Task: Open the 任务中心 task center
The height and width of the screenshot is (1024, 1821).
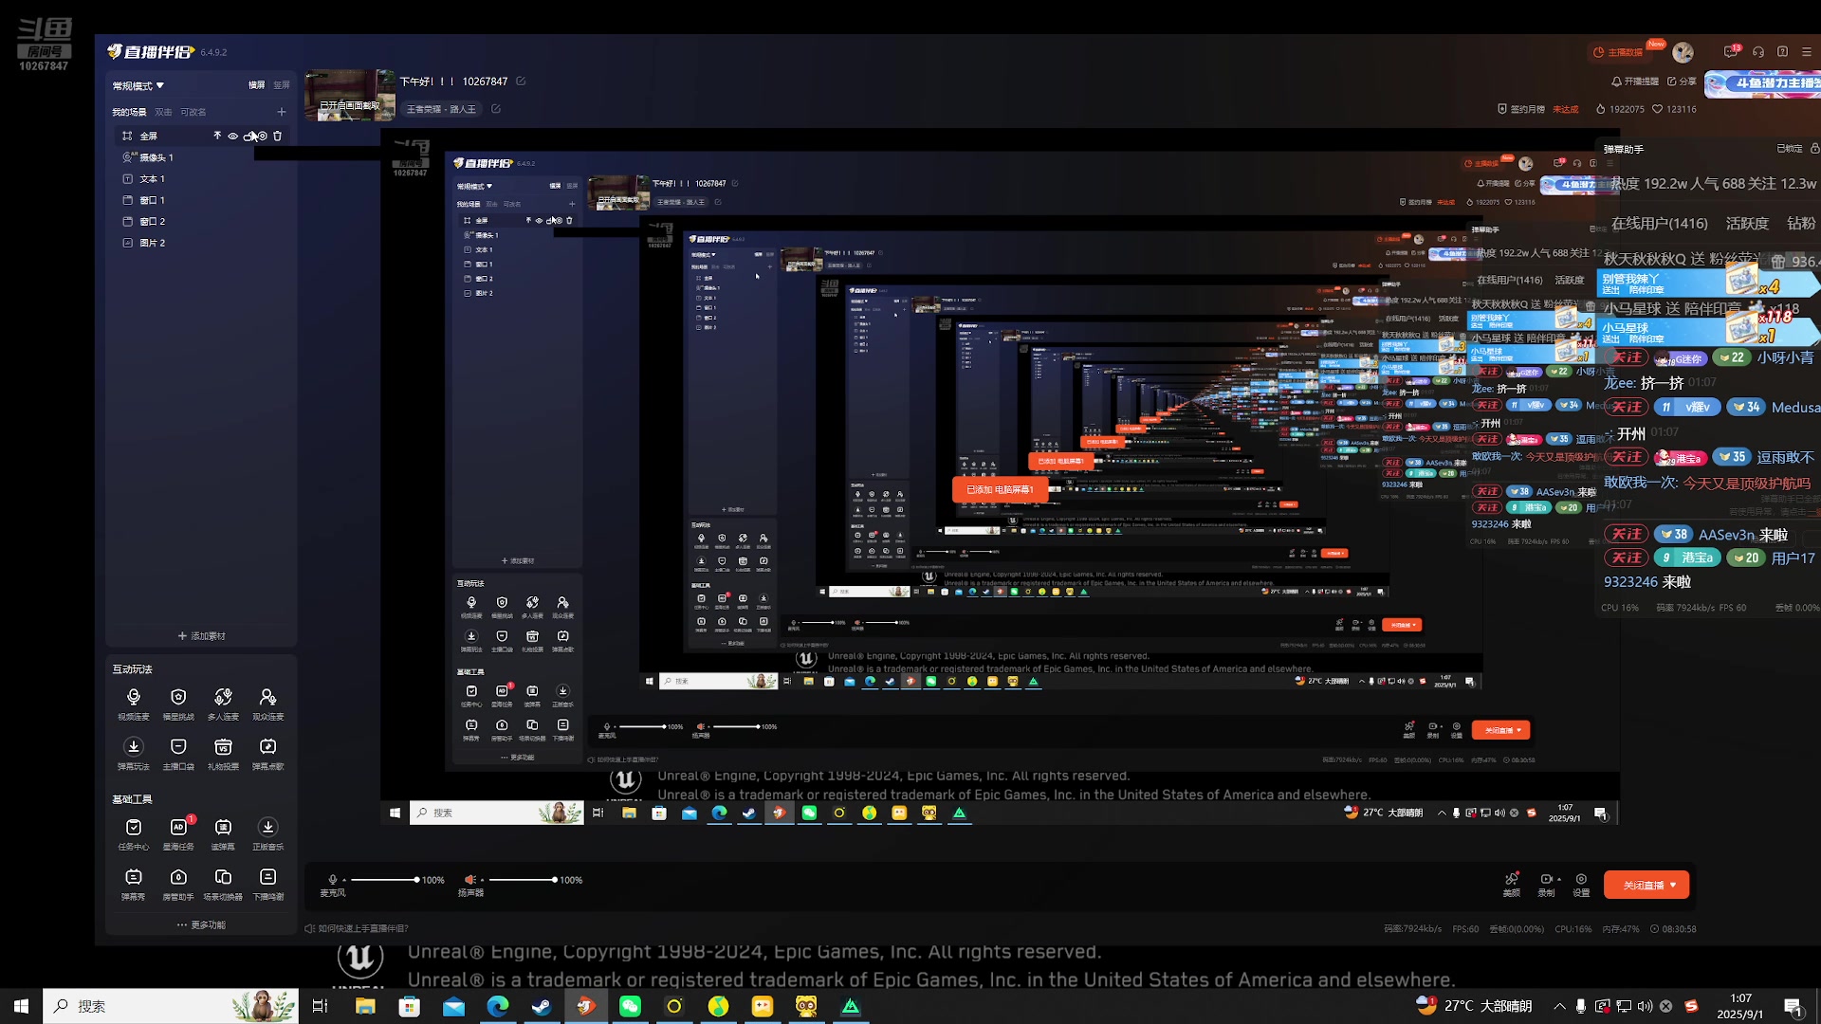Action: click(134, 833)
